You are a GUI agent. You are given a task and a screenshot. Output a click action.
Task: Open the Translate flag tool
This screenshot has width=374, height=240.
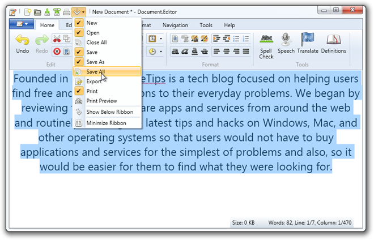coord(308,44)
